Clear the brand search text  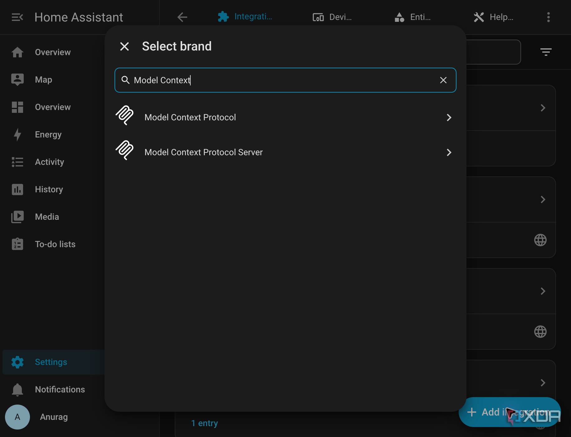pos(443,80)
